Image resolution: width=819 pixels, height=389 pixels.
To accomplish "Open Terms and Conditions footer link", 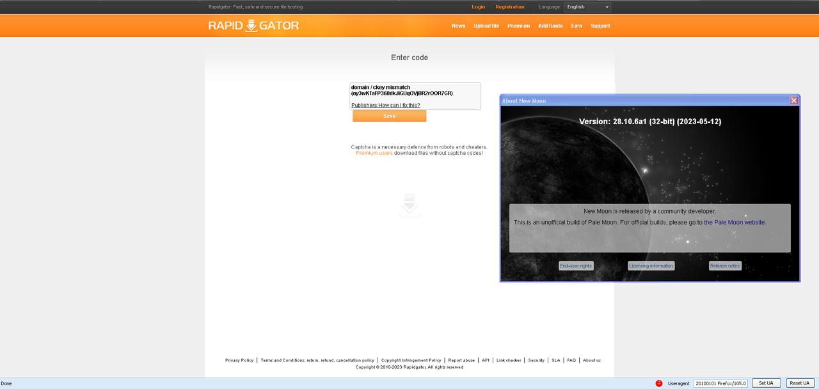I will (x=317, y=360).
